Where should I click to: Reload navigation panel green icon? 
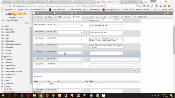pyautogui.click(x=23, y=17)
